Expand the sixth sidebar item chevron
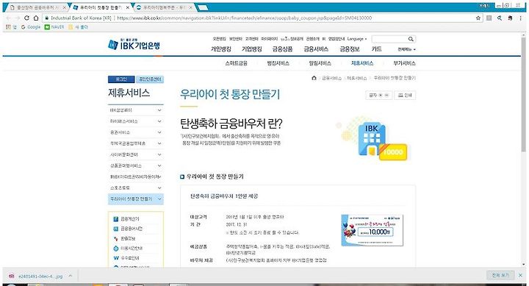 click(159, 166)
